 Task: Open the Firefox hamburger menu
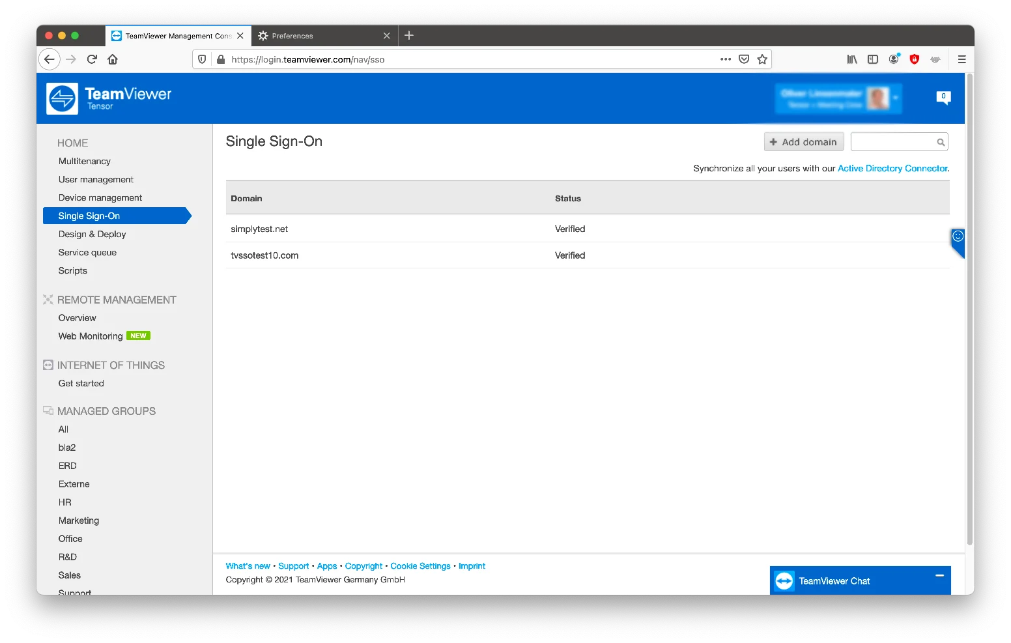(x=961, y=59)
